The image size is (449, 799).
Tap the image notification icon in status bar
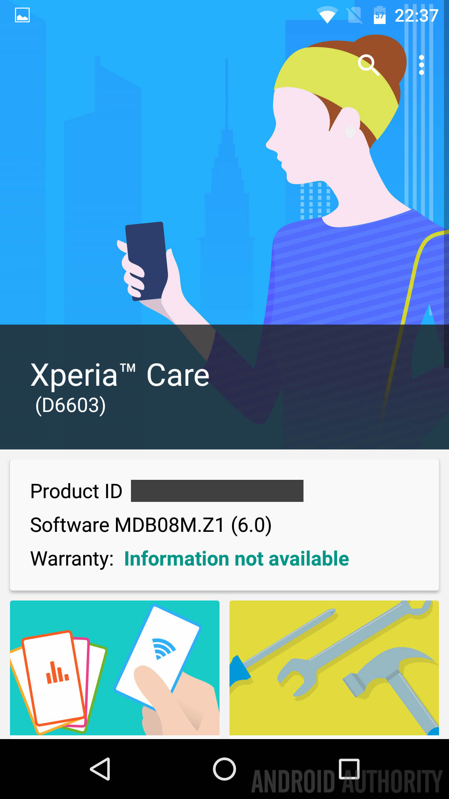point(22,15)
